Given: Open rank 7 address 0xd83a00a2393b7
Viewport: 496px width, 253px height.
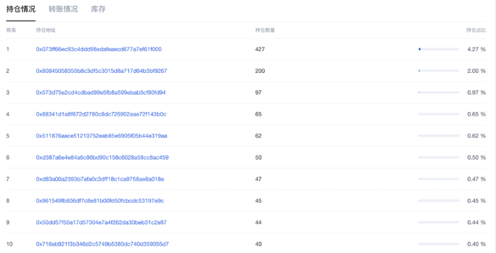Looking at the screenshot, I should click(100, 179).
